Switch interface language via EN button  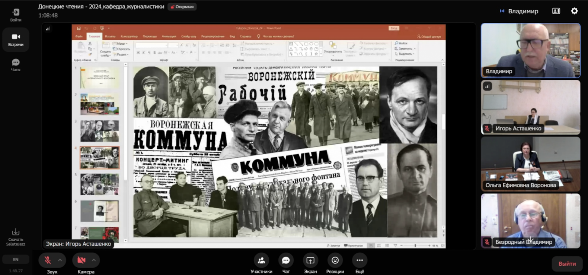[16, 259]
